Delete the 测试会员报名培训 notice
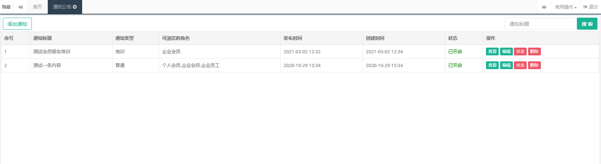 [x=534, y=51]
